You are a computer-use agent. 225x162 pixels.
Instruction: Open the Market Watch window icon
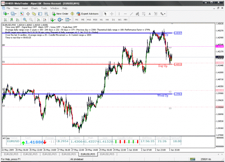[x=22, y=14]
